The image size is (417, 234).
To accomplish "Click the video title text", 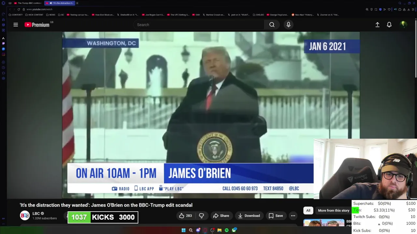I will pos(106,205).
